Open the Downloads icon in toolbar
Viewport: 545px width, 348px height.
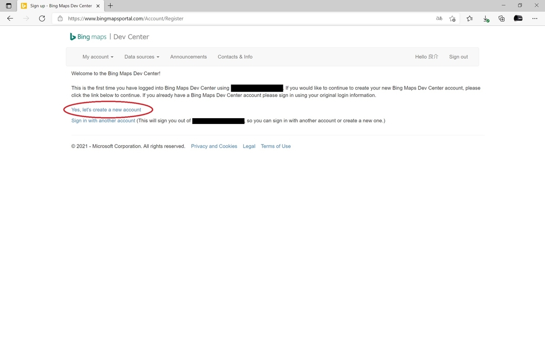486,19
